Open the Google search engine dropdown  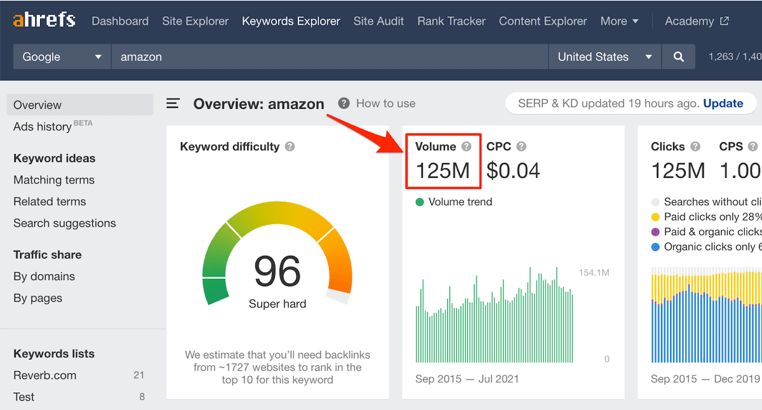(x=62, y=56)
